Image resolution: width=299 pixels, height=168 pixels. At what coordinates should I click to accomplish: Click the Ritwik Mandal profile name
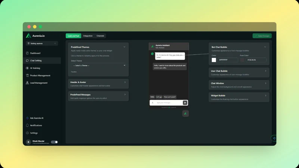click(x=38, y=141)
